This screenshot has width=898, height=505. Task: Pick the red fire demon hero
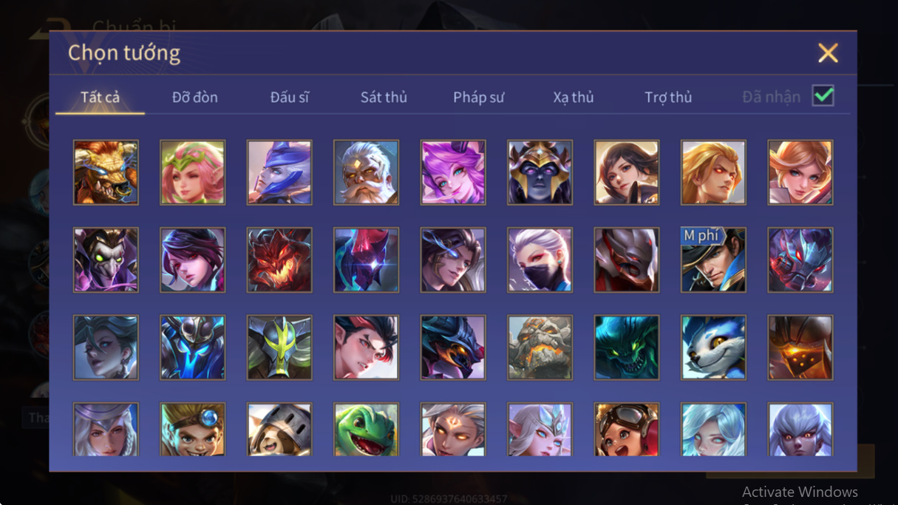279,260
